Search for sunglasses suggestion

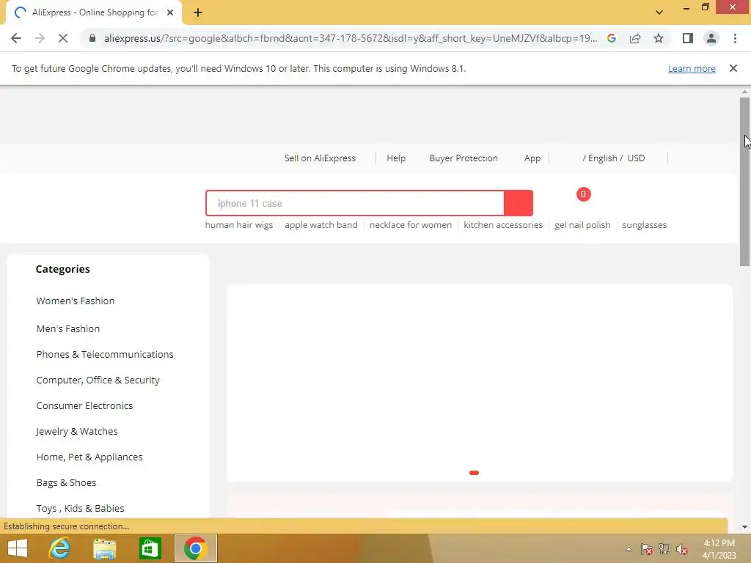tap(644, 225)
